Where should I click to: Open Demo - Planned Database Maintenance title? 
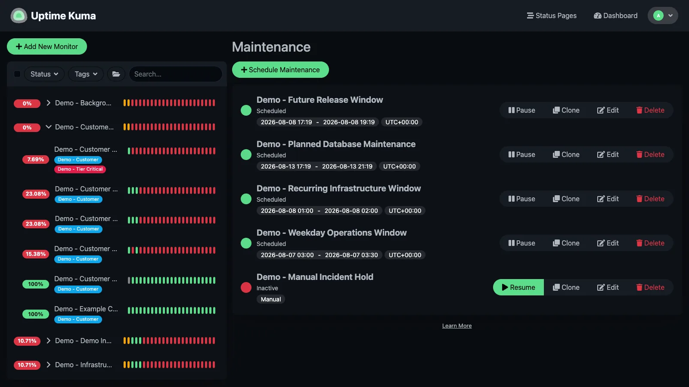point(336,144)
